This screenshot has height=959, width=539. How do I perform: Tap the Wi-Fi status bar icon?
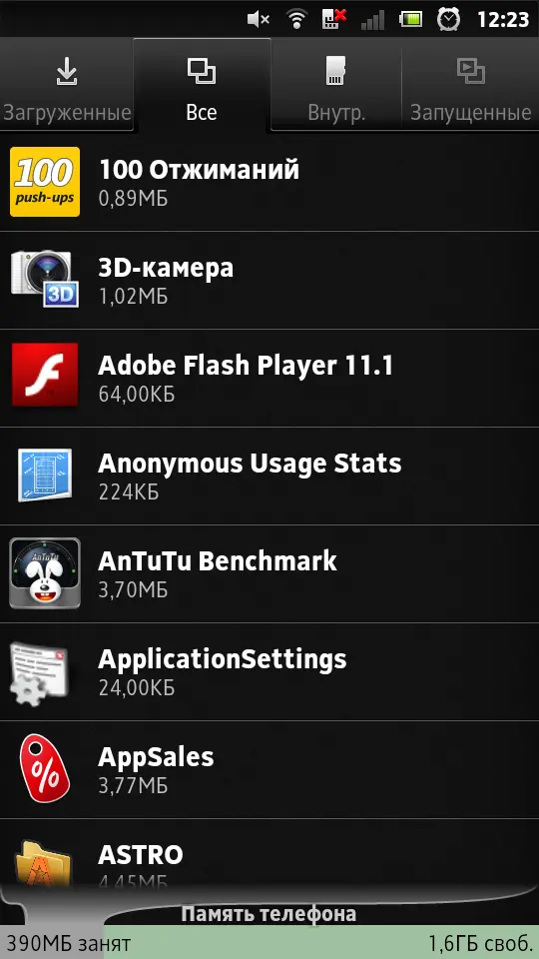click(x=297, y=20)
